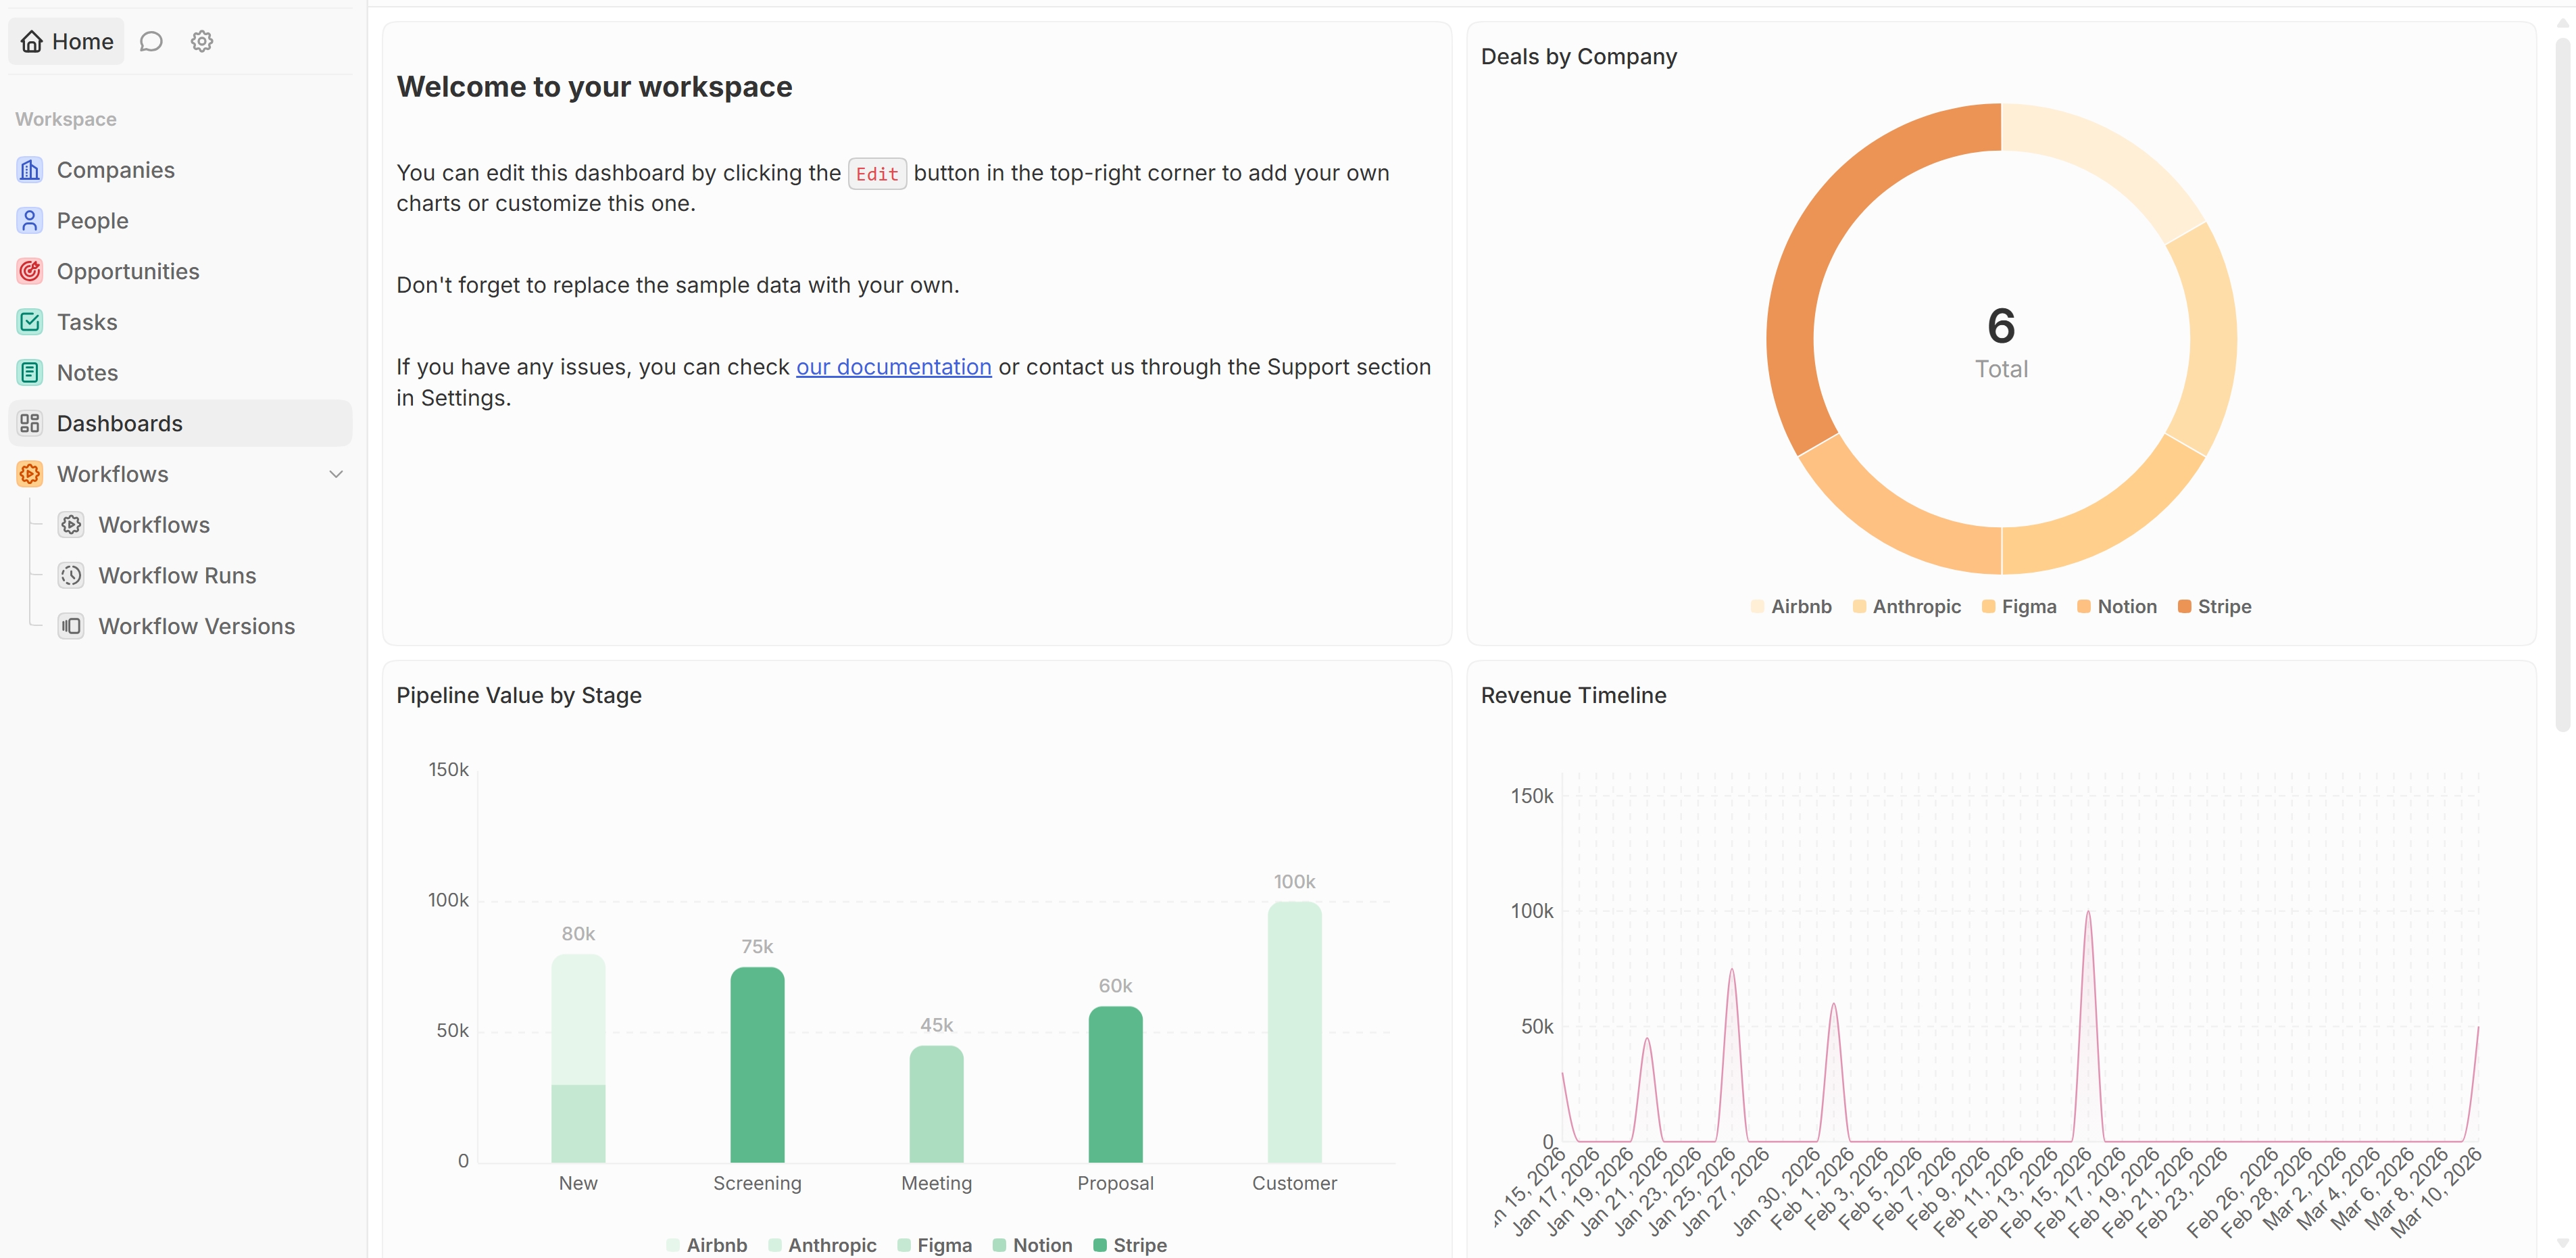Click the Figma swatch in donut legend
2576x1258 pixels.
pos(1988,607)
